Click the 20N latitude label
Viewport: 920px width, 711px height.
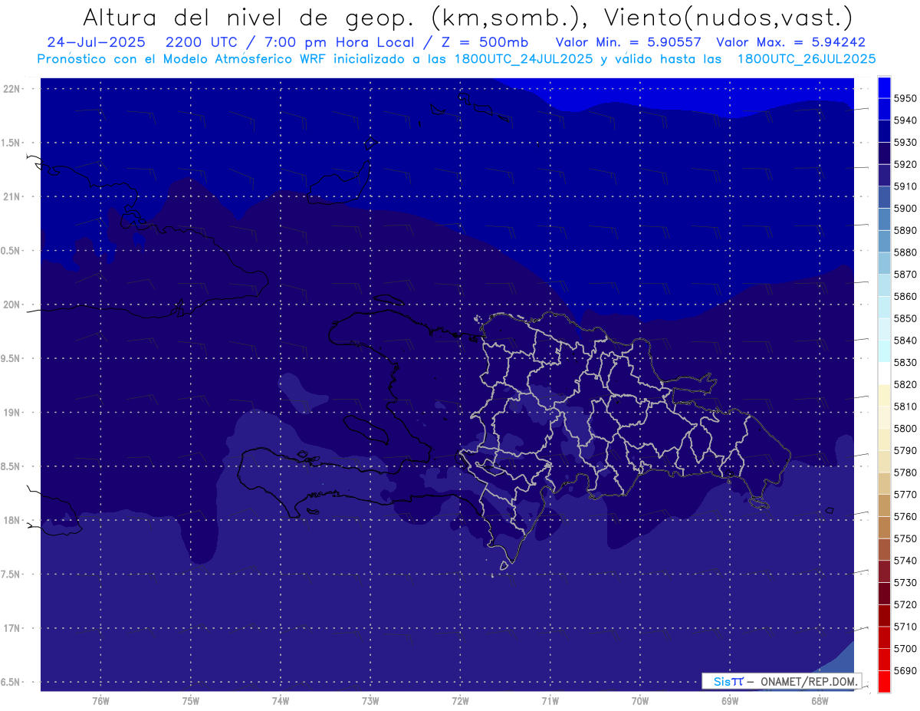[x=12, y=304]
